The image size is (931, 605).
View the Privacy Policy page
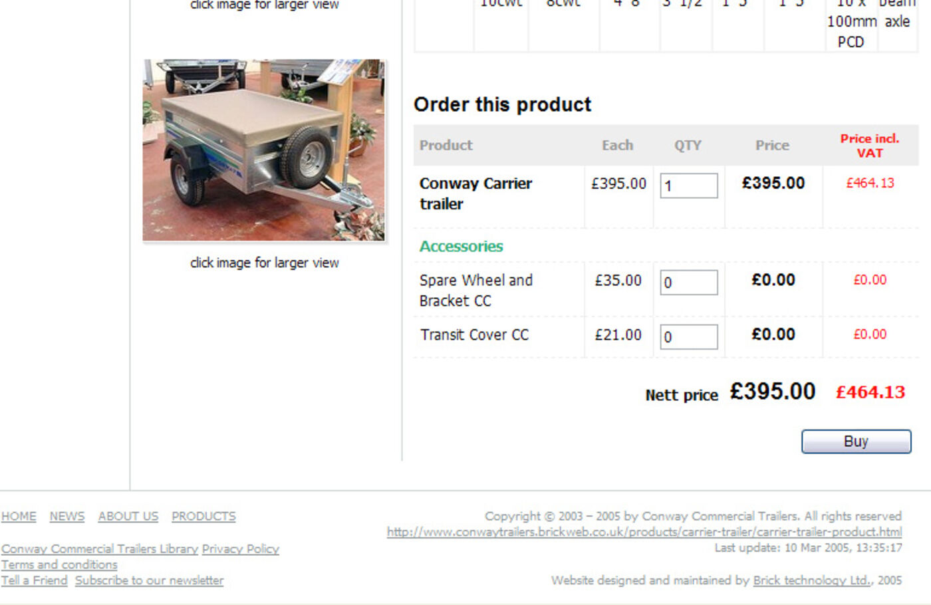241,548
